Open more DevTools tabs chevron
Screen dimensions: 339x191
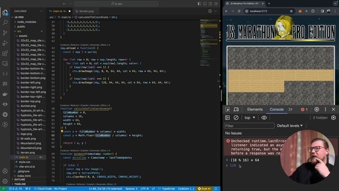(x=290, y=110)
